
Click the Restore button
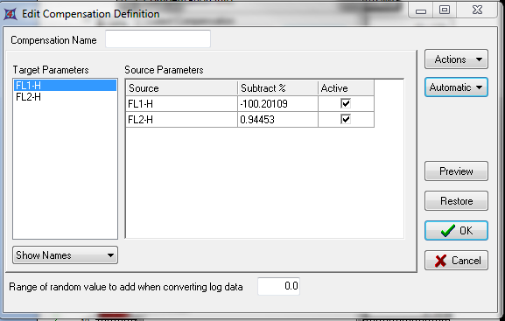pos(456,201)
